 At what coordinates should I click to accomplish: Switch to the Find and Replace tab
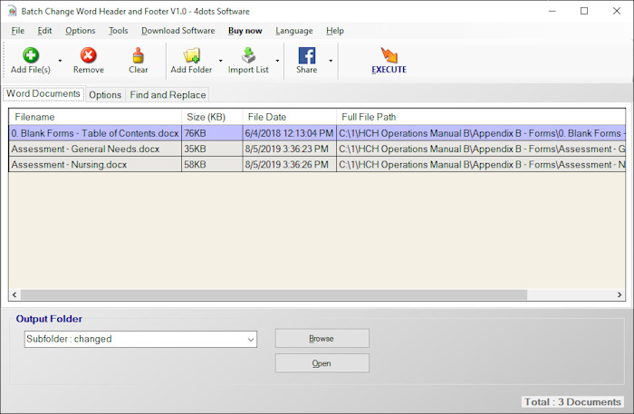[168, 94]
